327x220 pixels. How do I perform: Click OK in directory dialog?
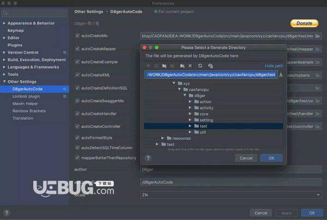tap(271, 158)
